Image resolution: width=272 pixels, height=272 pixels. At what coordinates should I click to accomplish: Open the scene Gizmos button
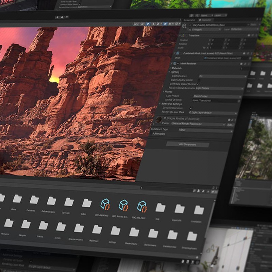tap(177, 24)
